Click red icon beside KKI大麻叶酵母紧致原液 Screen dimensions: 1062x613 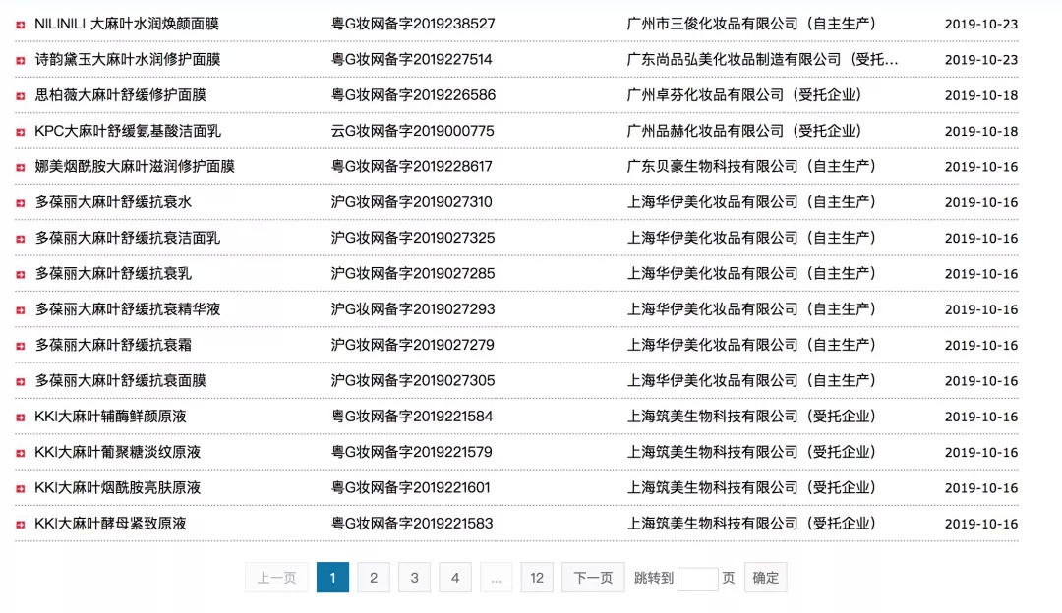[x=21, y=525]
